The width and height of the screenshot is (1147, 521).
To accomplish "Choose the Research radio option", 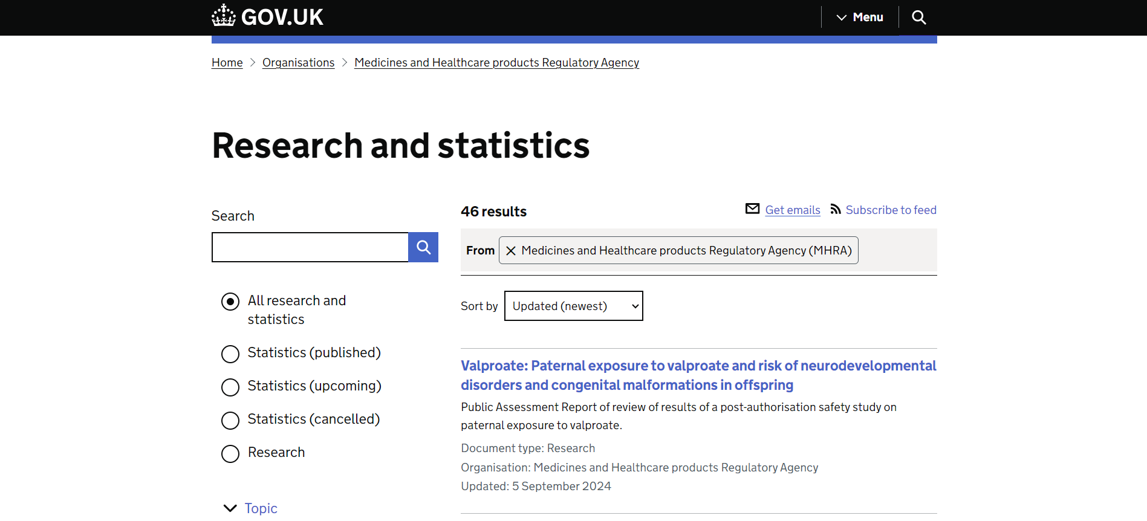I will pyautogui.click(x=230, y=453).
